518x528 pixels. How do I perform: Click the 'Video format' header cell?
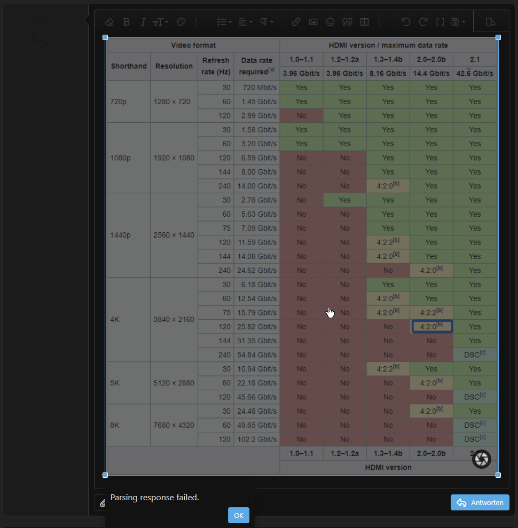[193, 45]
